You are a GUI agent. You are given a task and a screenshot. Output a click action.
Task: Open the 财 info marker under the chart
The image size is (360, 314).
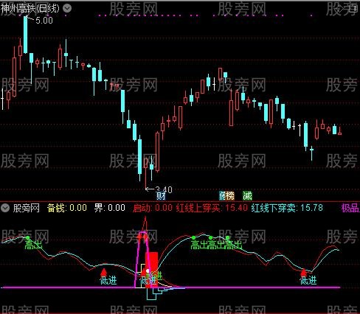pos(161,196)
